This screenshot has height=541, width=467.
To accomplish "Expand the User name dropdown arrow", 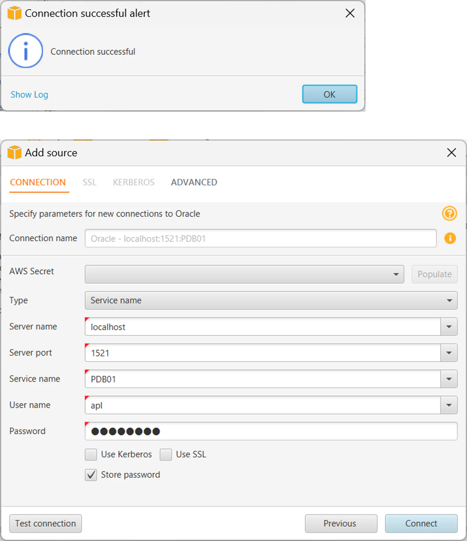I will pyautogui.click(x=449, y=405).
